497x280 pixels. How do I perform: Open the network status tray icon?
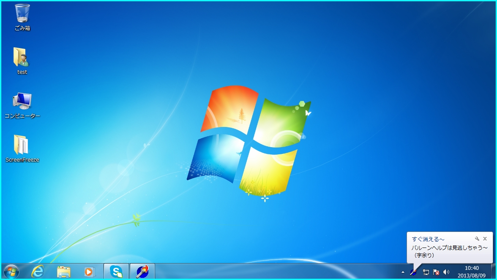(426, 272)
